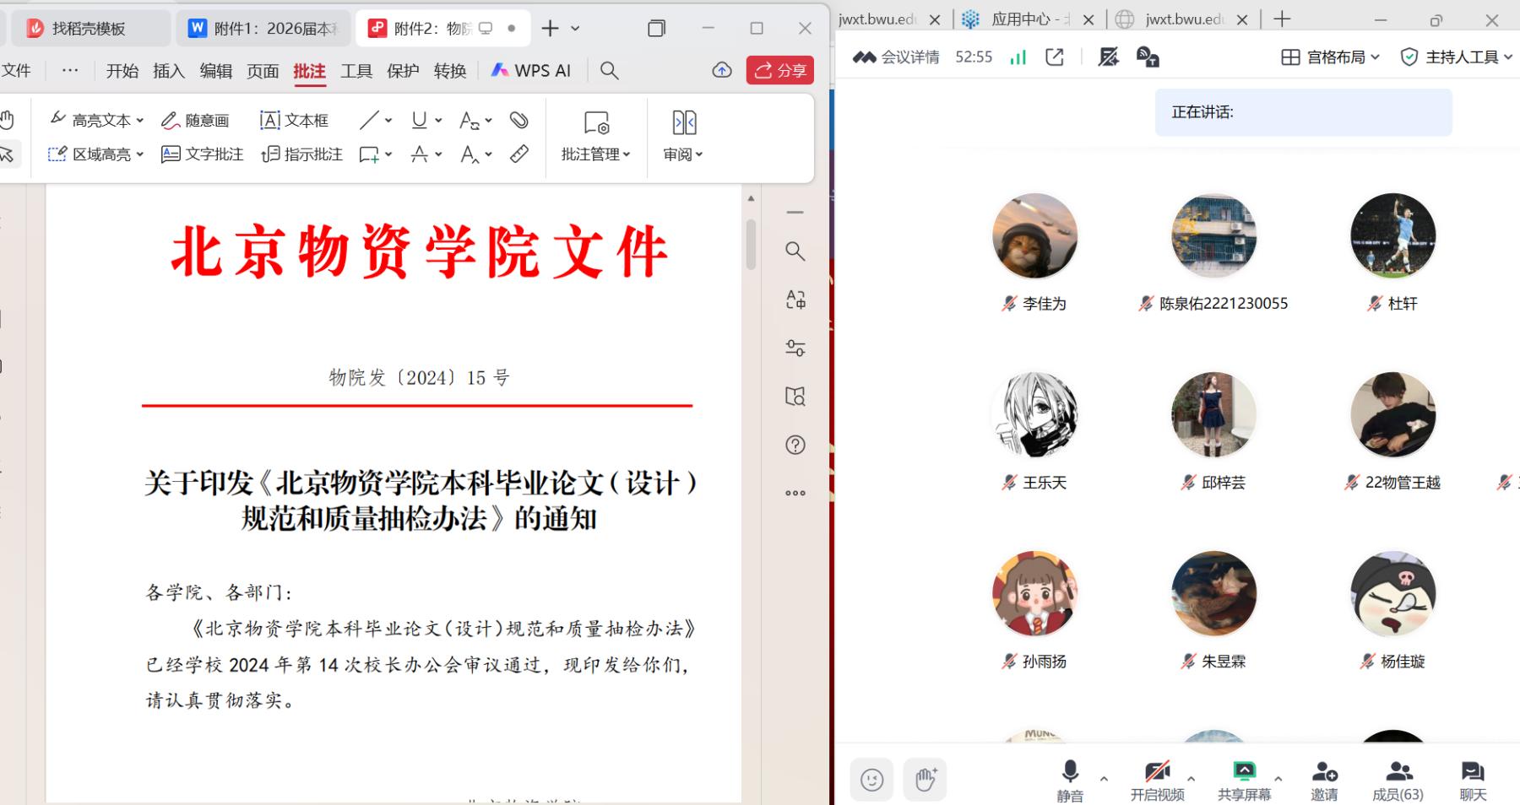Switch to the 插入 ribbon tab

click(x=168, y=71)
